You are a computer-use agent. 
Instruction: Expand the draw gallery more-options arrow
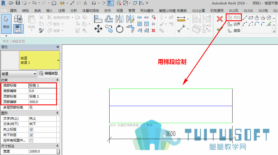pos(274,31)
